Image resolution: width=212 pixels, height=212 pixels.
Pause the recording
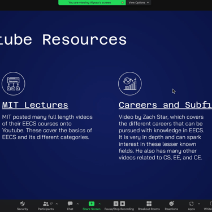pos(116,204)
